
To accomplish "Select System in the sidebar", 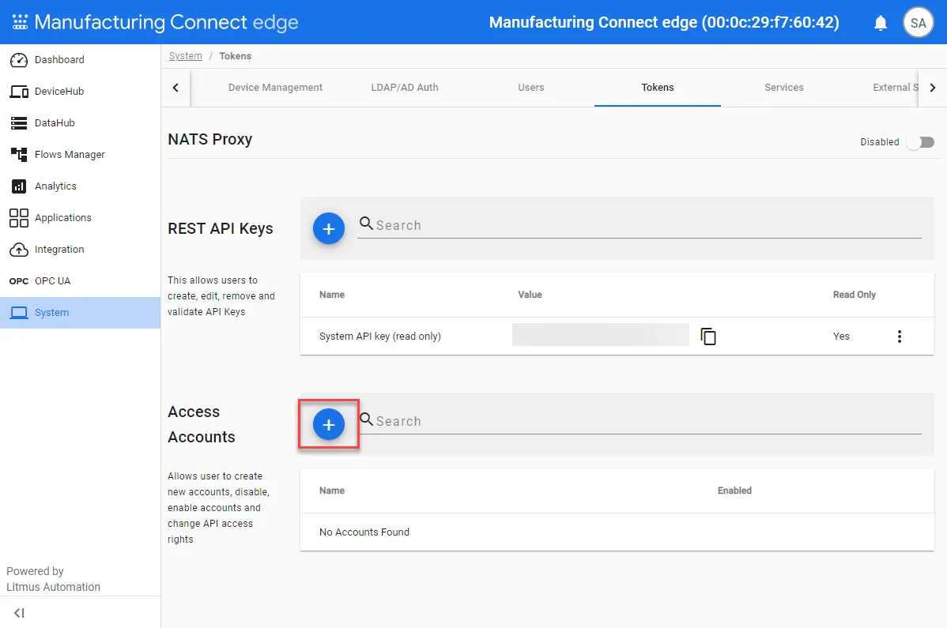I will click(x=81, y=313).
